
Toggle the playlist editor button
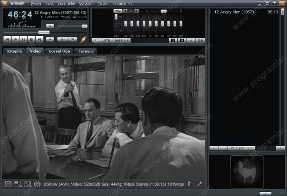pyautogui.click(x=200, y=40)
